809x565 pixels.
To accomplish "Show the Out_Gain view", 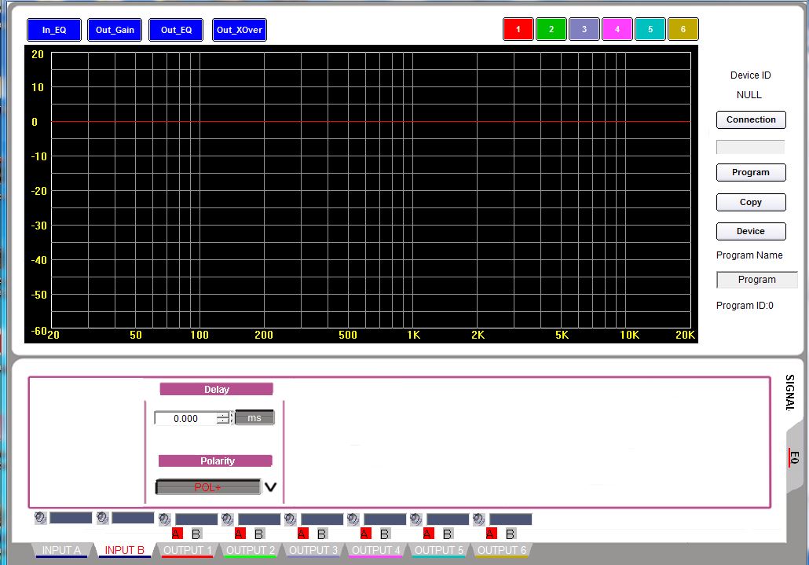I will tap(115, 30).
